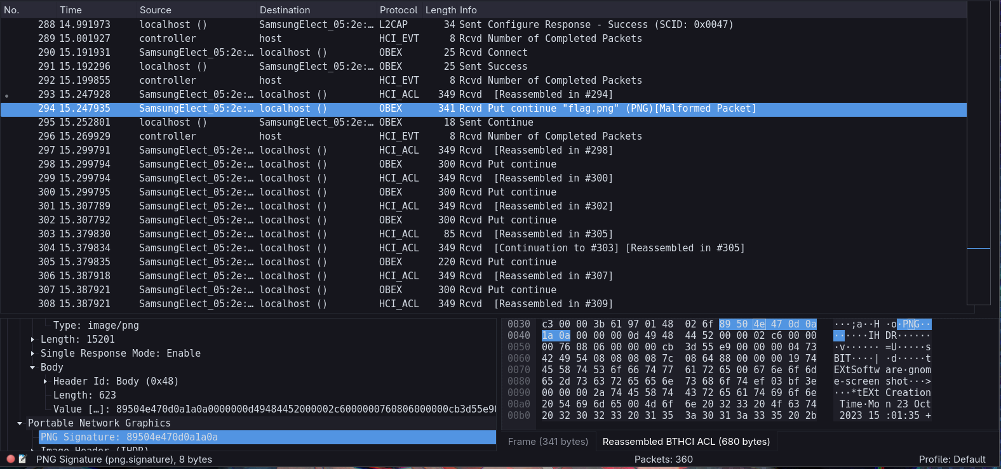
Task: Collapse the Body tree node
Action: tap(32, 367)
